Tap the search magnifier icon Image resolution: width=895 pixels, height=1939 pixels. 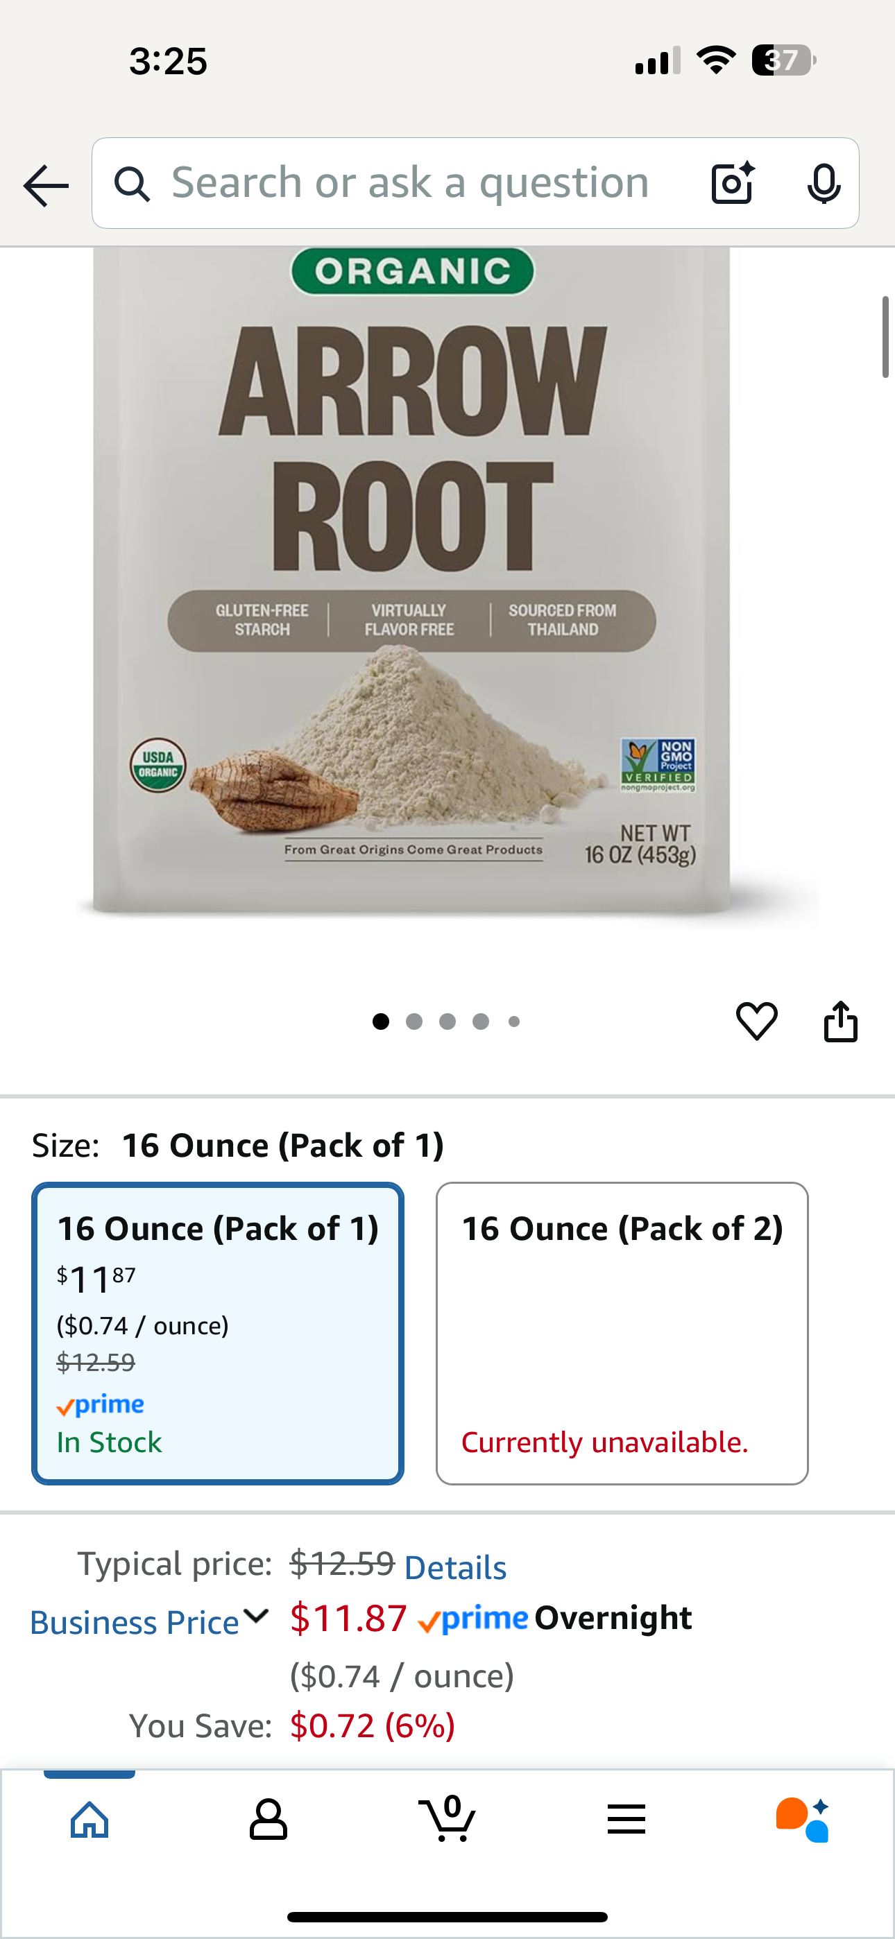click(x=132, y=184)
